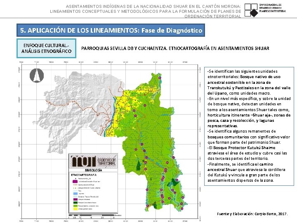Click the 'SIMBOLOGÍA' legend heading
Viewport: 297px width, 223px height.
point(93,170)
